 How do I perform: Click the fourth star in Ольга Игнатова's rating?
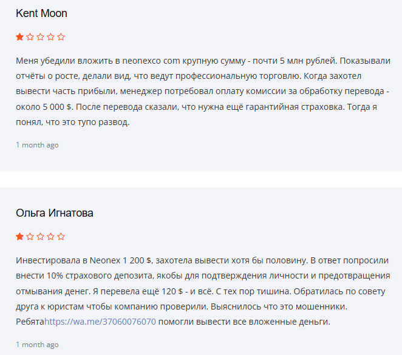[50, 236]
